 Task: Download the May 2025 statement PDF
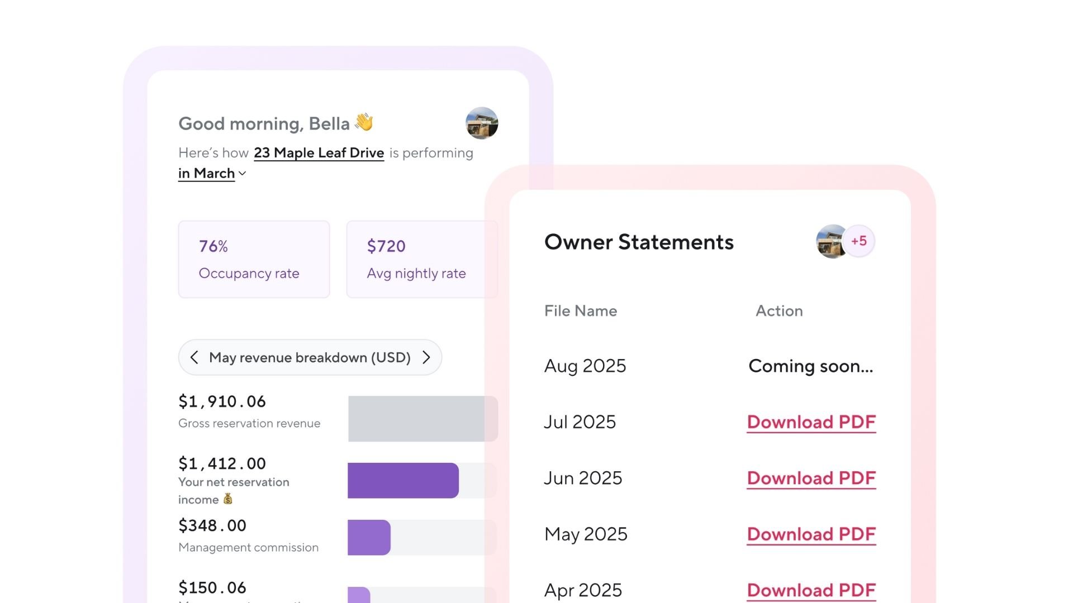[811, 534]
